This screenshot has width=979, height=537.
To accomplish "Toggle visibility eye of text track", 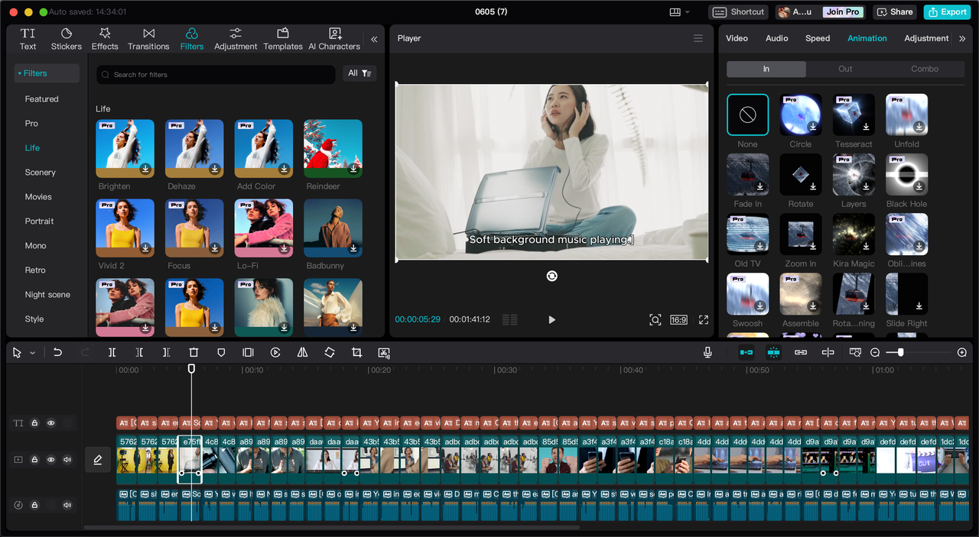I will 51,422.
